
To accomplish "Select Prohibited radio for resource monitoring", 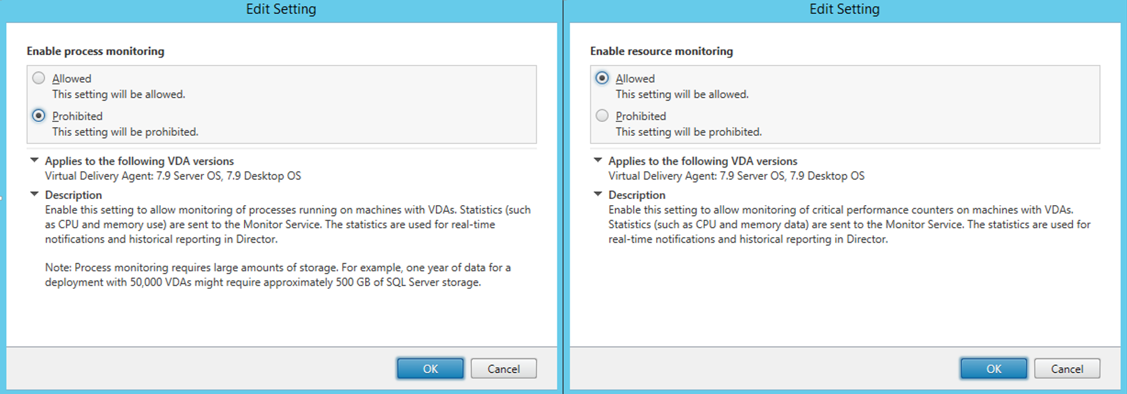I will click(x=602, y=116).
